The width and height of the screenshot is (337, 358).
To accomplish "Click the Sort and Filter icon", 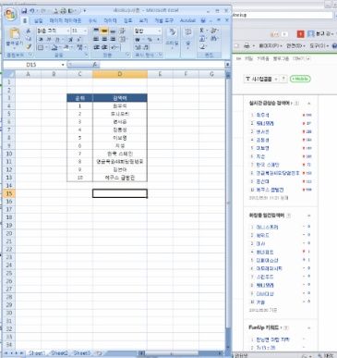I will point(214,31).
